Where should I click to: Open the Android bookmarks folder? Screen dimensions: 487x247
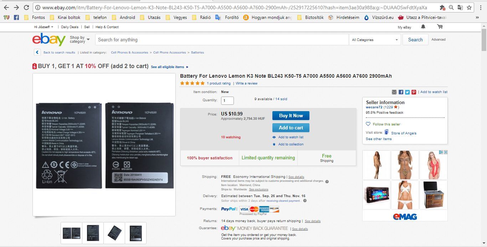click(x=123, y=17)
